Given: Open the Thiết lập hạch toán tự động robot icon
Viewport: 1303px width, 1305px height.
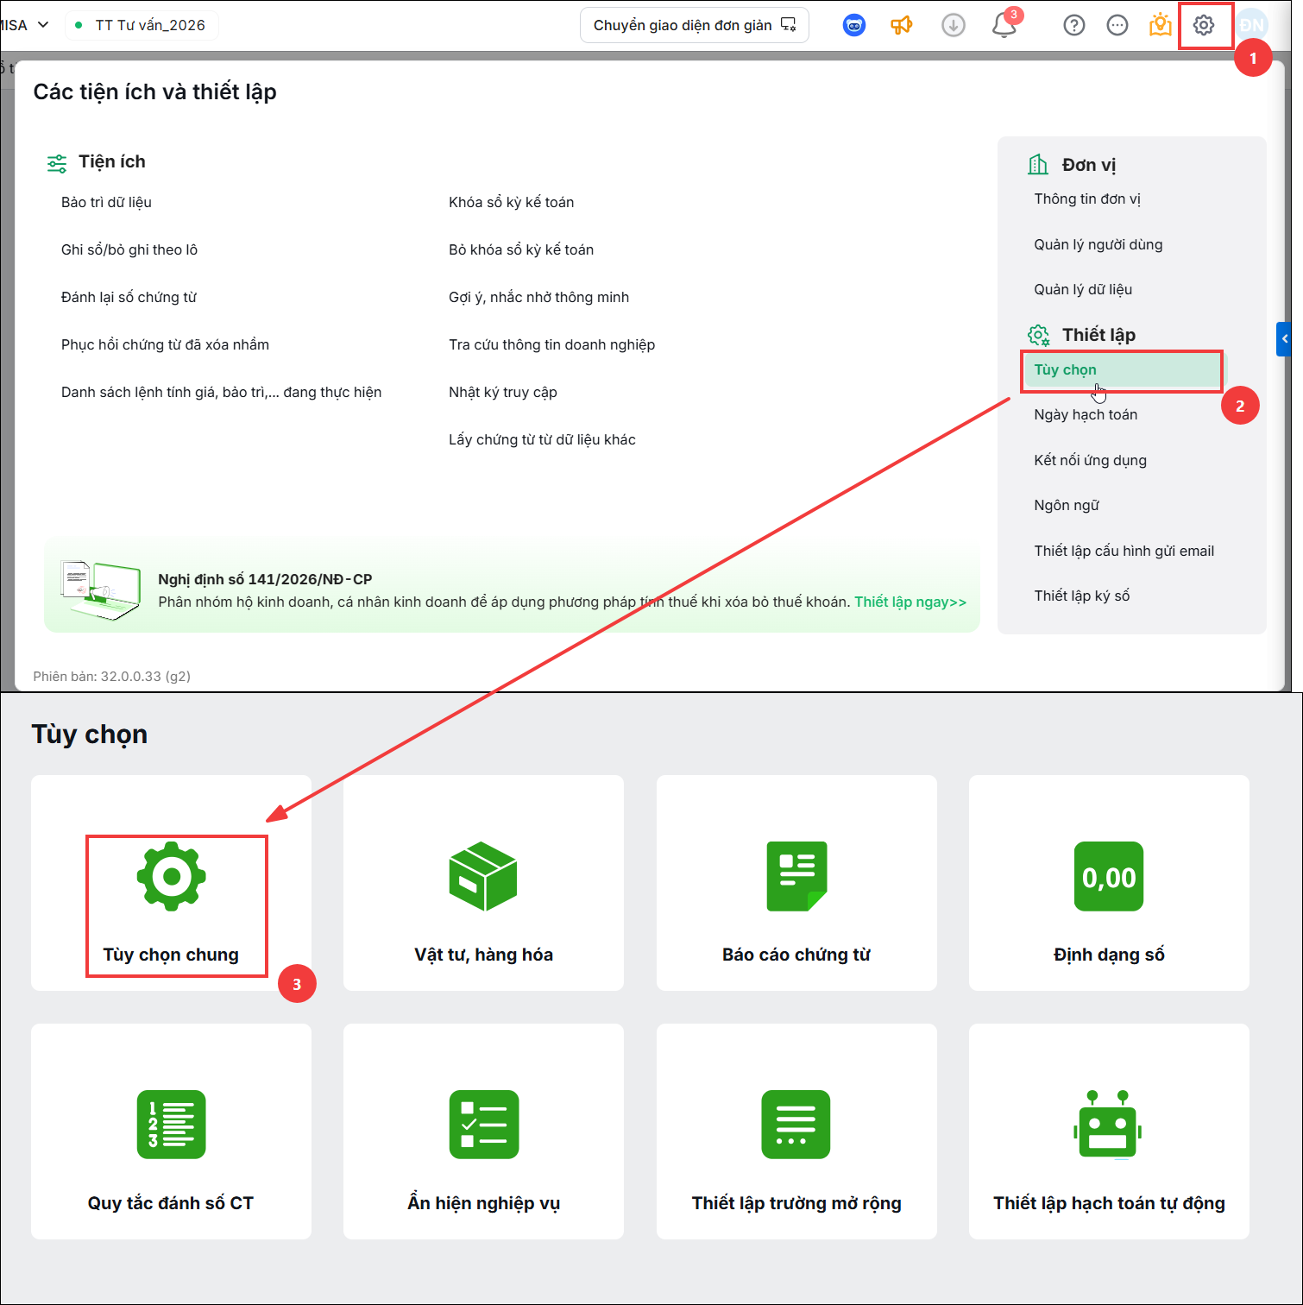Looking at the screenshot, I should coord(1108,1123).
